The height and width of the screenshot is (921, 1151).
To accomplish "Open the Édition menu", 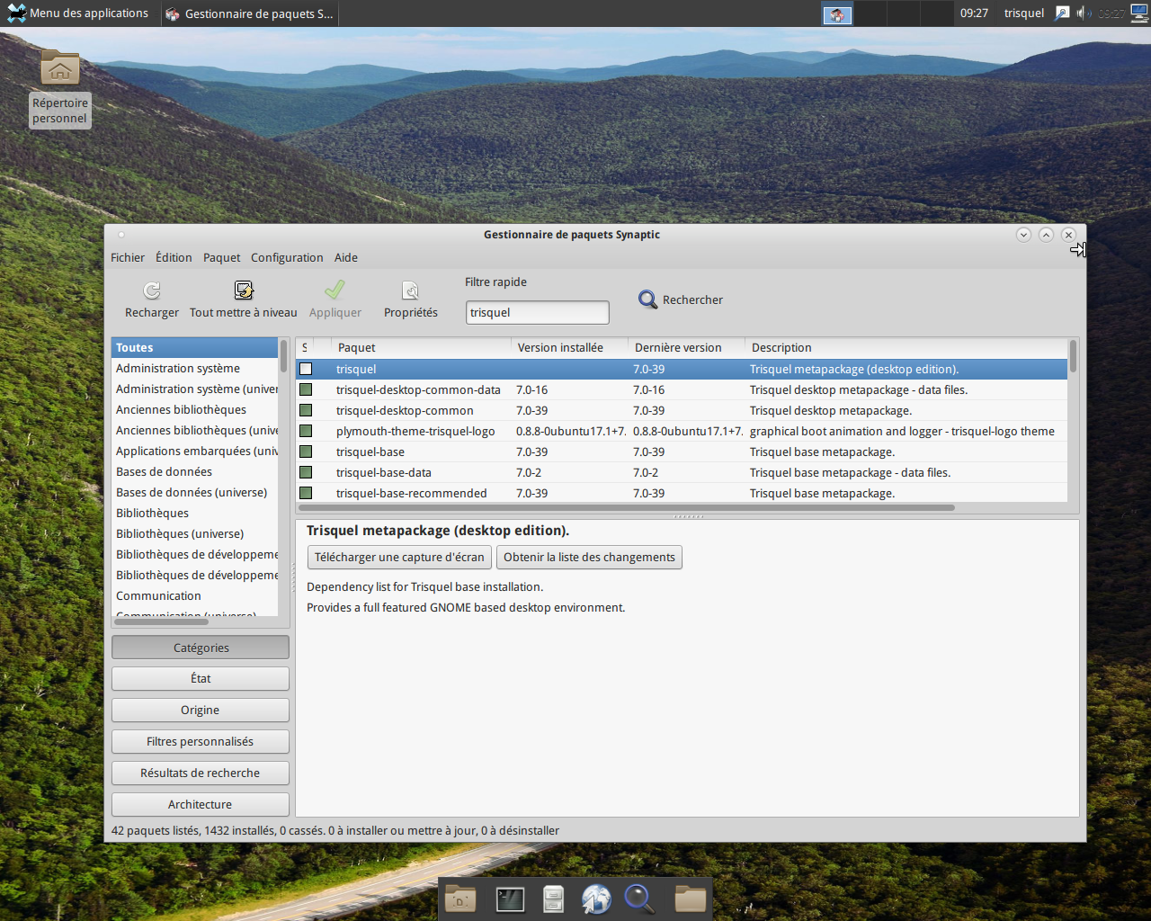I will (174, 257).
